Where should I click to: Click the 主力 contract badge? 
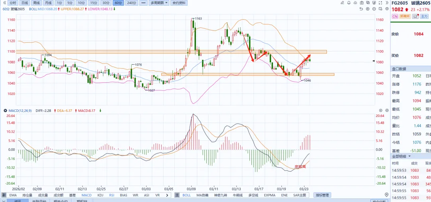[x=424, y=16]
